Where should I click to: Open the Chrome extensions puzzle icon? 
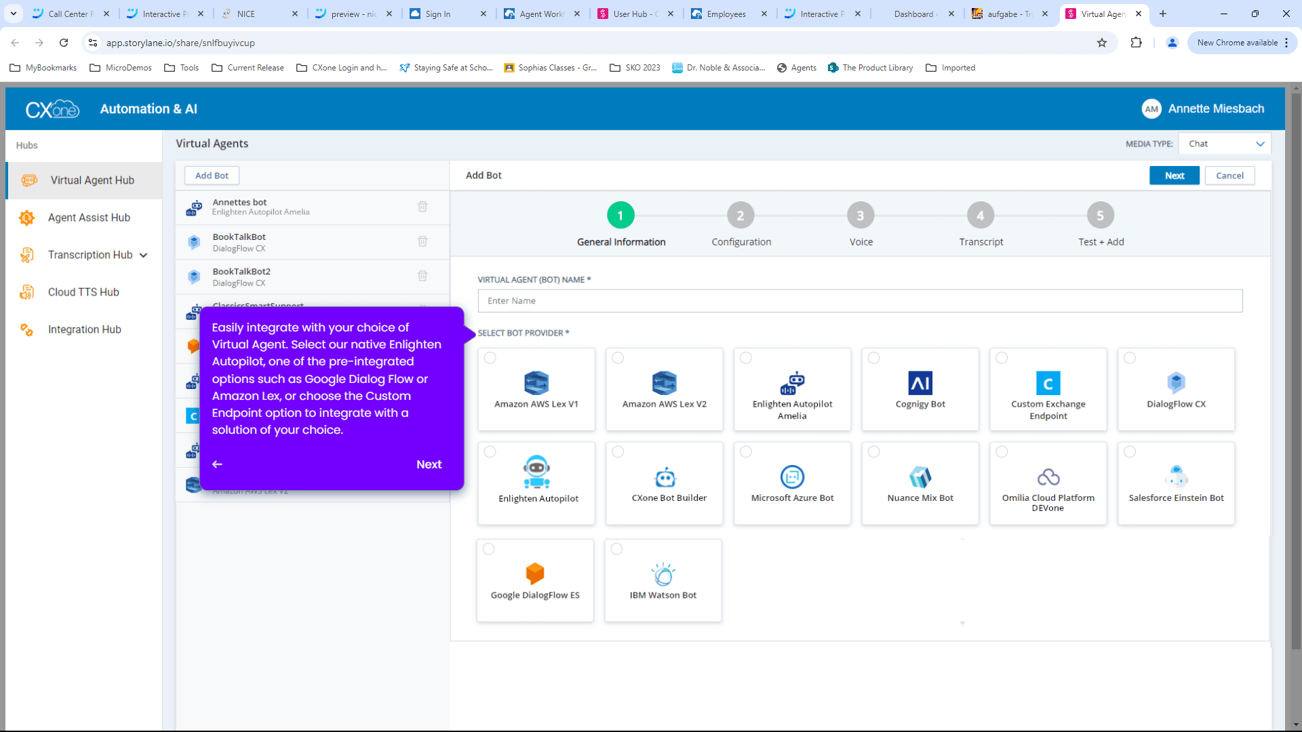[1137, 43]
